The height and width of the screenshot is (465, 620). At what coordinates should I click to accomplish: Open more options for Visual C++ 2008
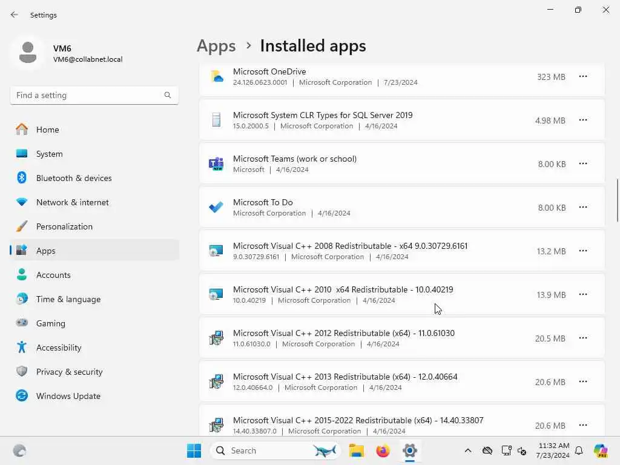[583, 251]
